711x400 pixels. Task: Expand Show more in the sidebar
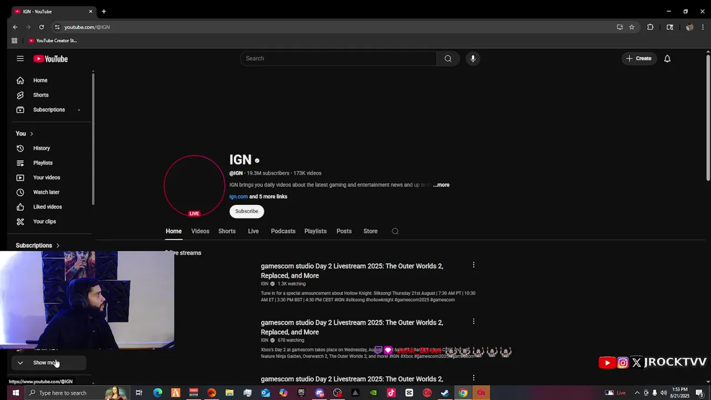click(49, 363)
